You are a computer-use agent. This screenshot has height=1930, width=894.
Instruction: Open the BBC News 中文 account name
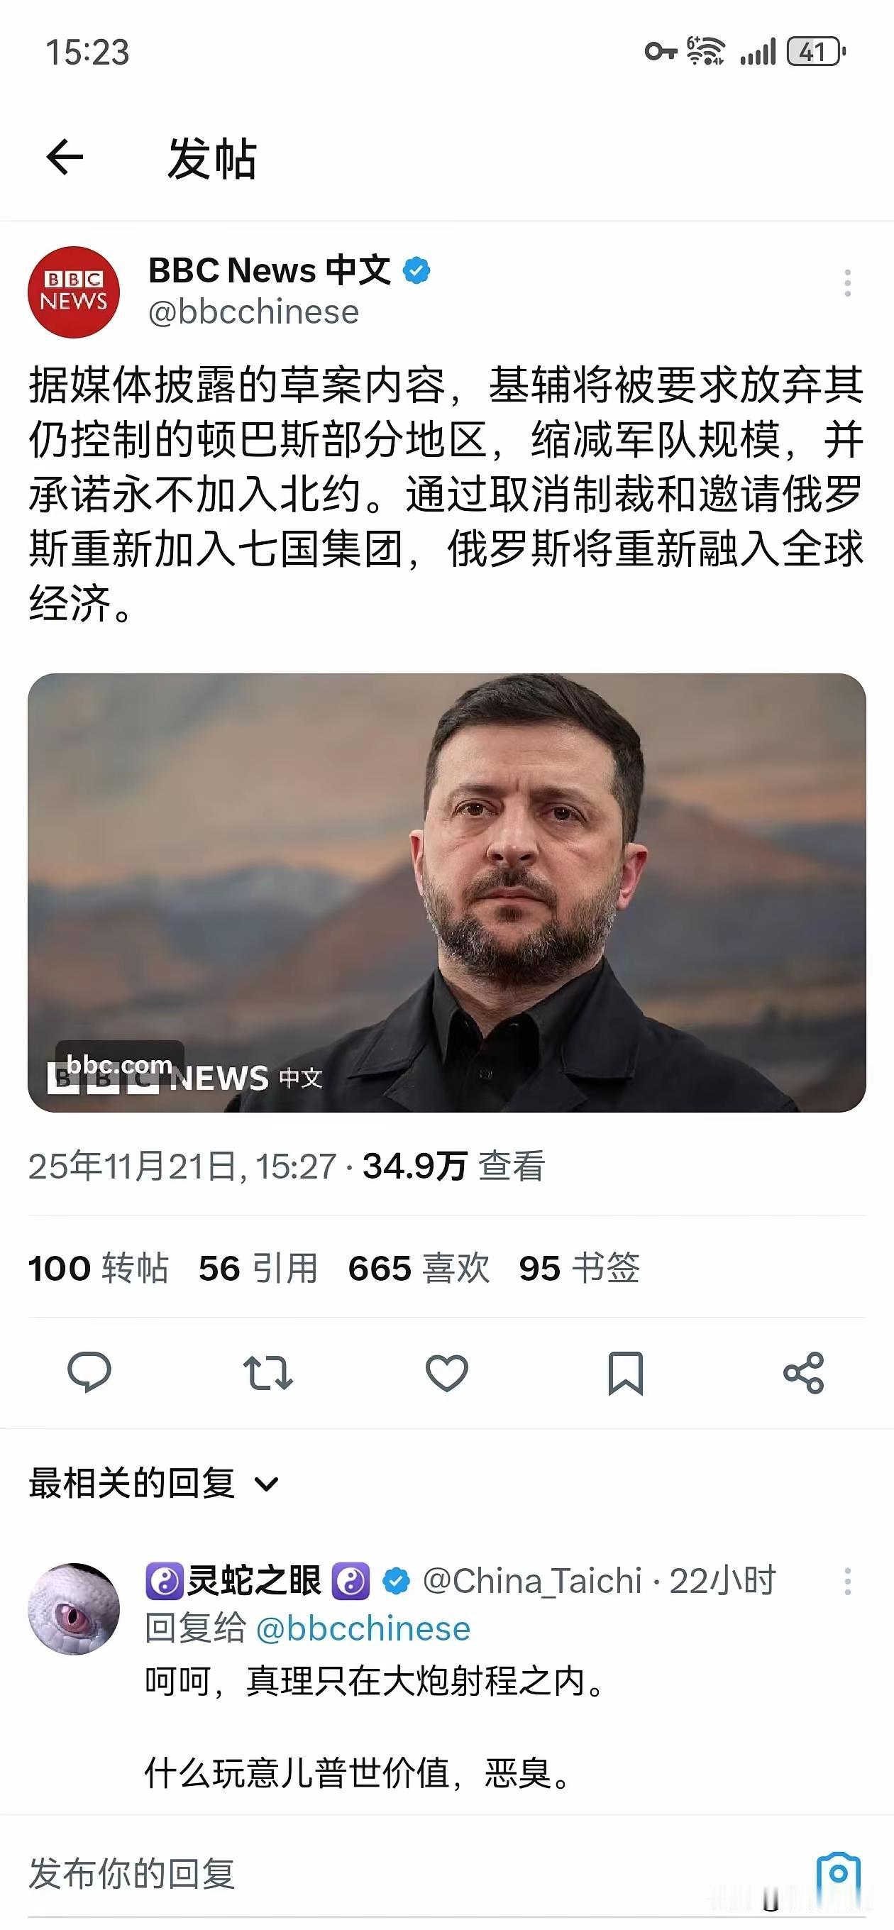(269, 270)
